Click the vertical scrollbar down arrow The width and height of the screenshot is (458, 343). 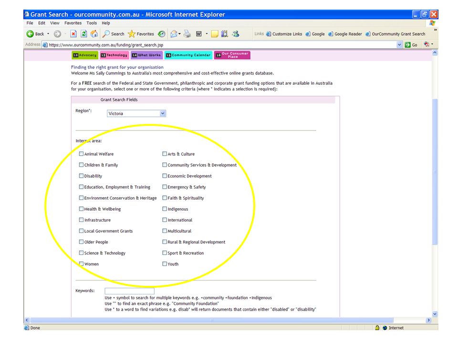tap(435, 314)
